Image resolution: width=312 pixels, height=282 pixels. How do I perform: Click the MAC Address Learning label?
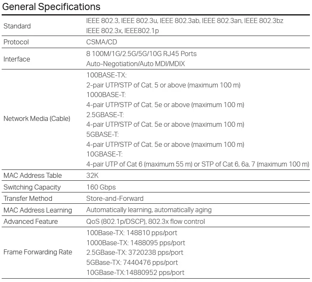(38, 210)
